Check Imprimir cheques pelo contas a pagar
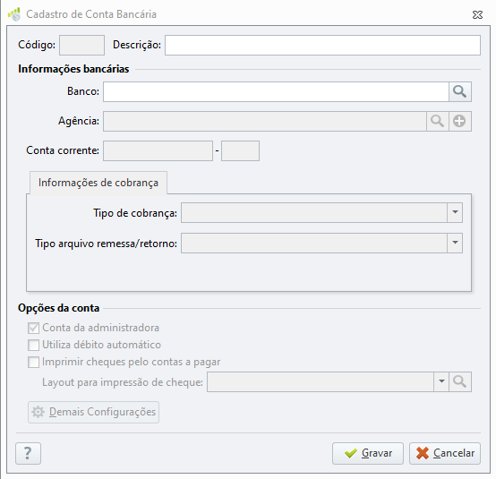Image resolution: width=496 pixels, height=479 pixels. click(33, 362)
